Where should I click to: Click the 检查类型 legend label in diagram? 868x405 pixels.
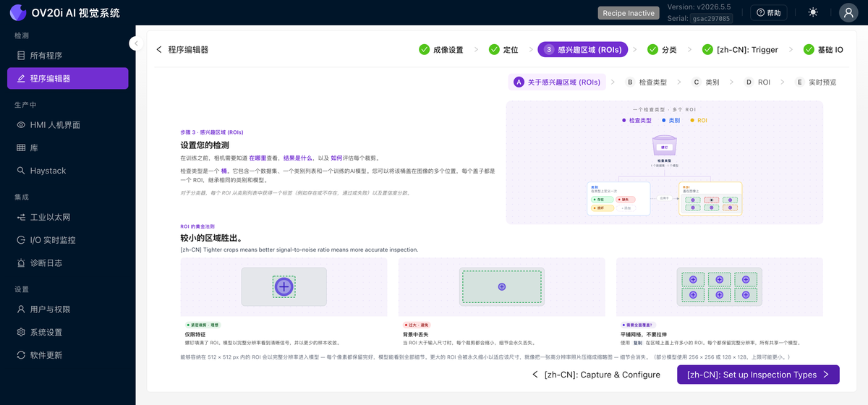point(640,120)
